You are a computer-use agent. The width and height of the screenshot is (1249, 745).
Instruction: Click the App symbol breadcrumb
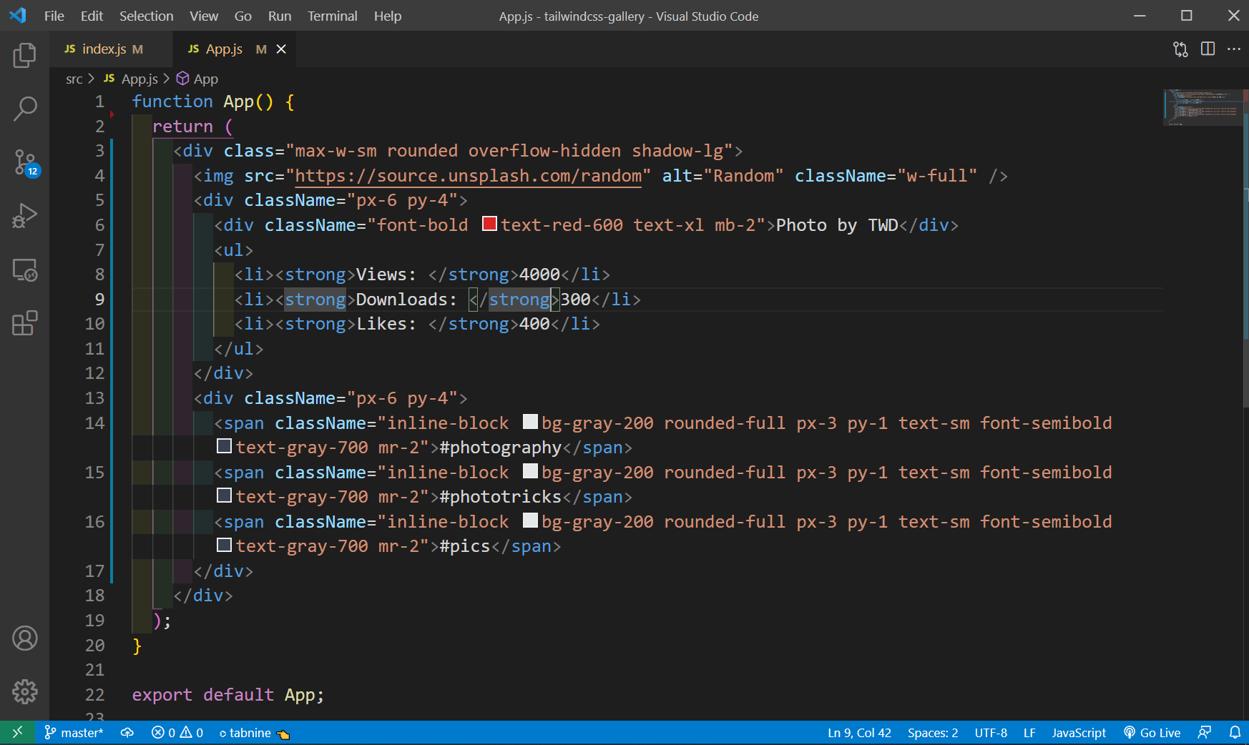click(x=197, y=79)
